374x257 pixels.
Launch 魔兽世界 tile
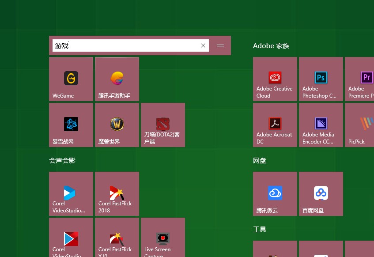tap(117, 125)
